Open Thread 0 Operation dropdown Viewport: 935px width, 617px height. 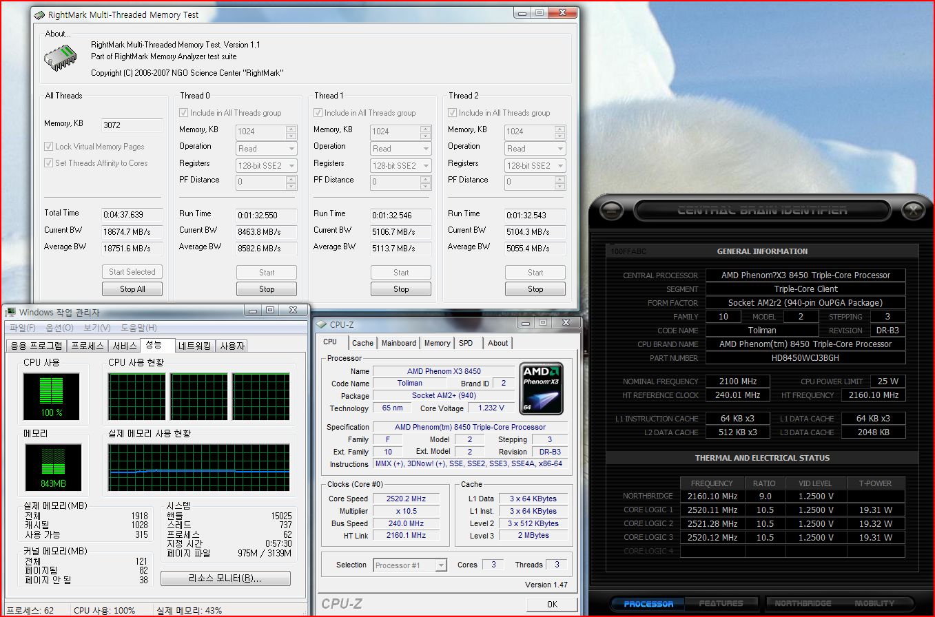click(267, 148)
